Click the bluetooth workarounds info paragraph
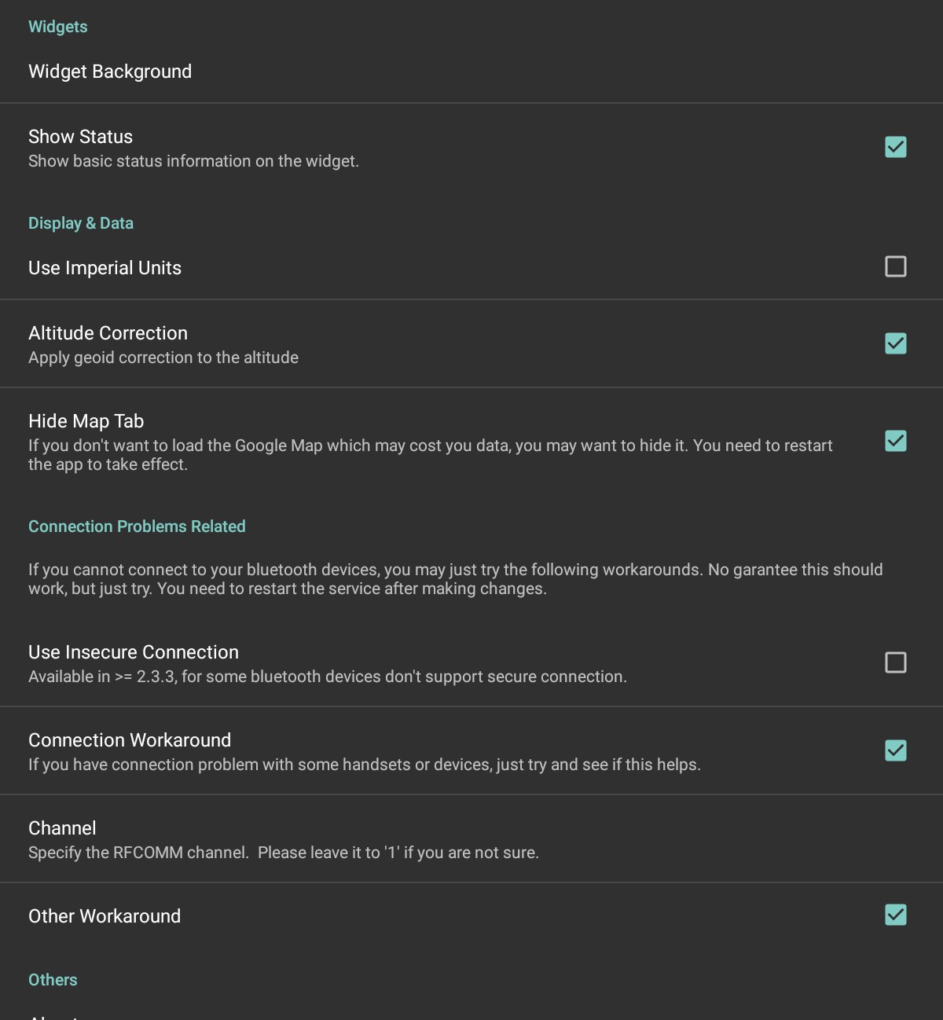This screenshot has height=1020, width=943. pyautogui.click(x=456, y=579)
